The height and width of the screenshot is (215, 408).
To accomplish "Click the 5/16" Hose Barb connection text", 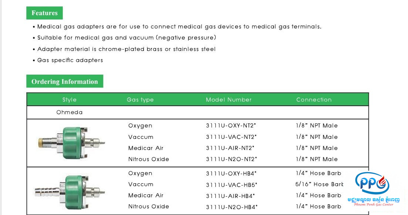I will tap(320, 184).
